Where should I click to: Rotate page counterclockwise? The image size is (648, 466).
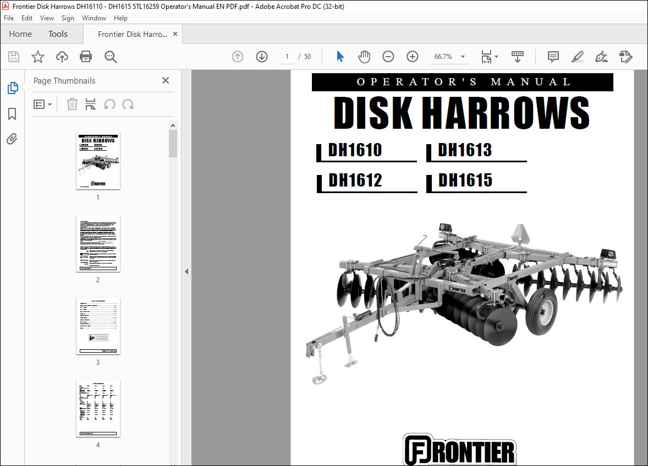(x=109, y=104)
